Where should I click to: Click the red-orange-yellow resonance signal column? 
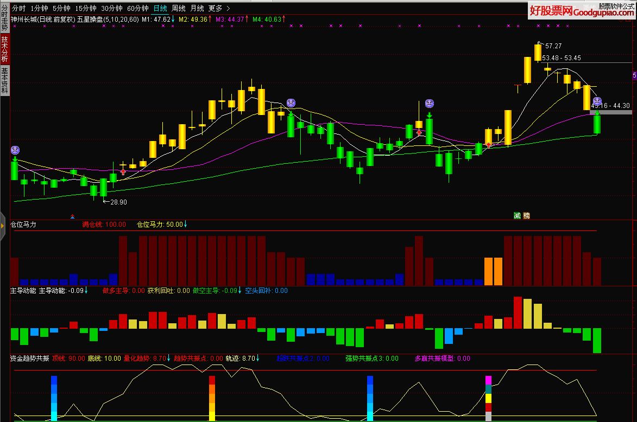[x=212, y=398]
